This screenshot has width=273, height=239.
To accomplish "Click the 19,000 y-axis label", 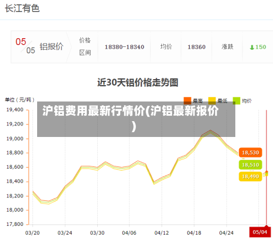I will coord(15,139).
